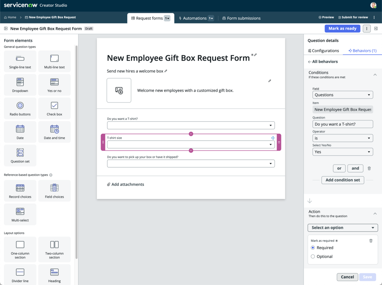Click the Mark as ready button
The height and width of the screenshot is (285, 382).
(342, 28)
